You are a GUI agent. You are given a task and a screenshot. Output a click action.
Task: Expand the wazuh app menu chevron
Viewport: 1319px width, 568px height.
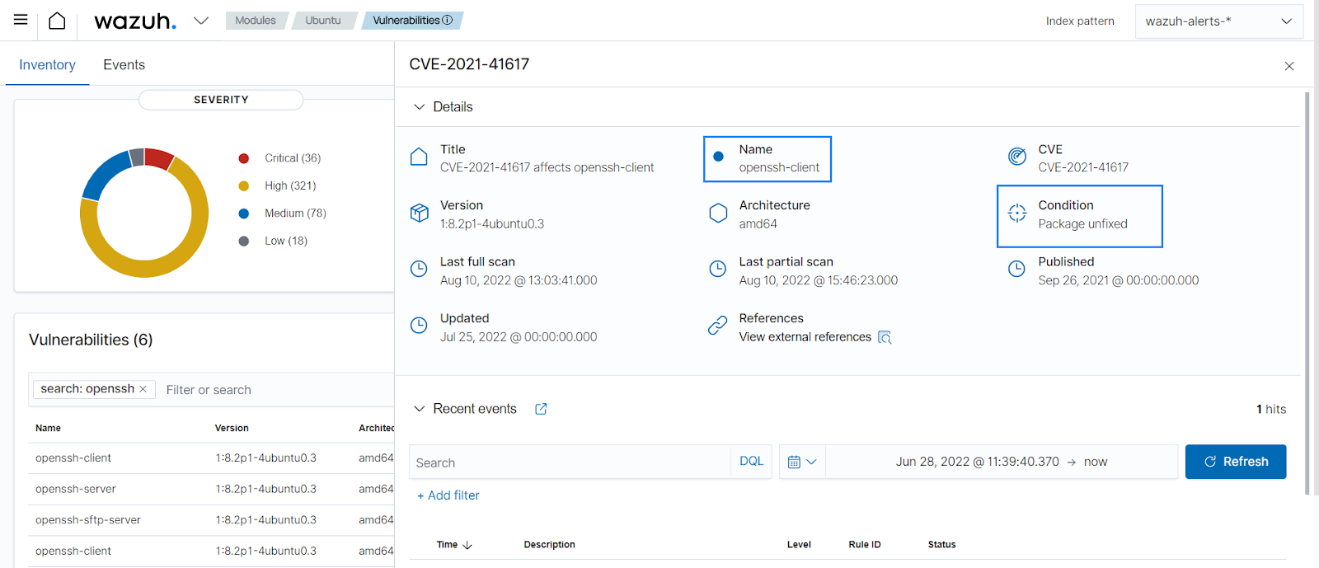pos(201,21)
